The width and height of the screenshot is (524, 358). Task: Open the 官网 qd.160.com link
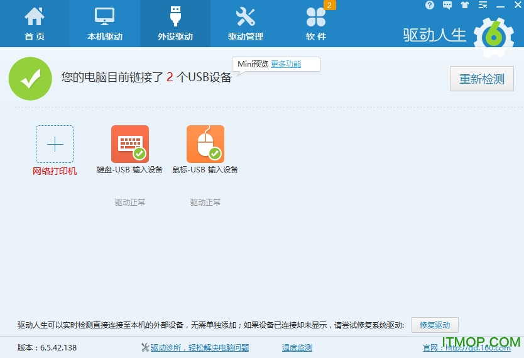(467, 349)
